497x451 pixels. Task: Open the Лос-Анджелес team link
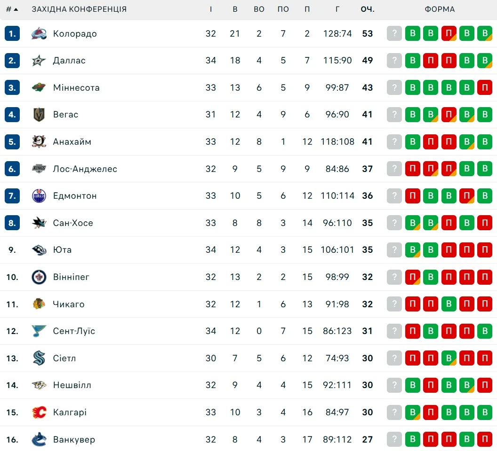point(85,169)
